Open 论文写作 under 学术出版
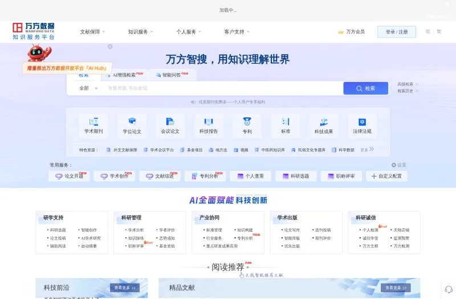This screenshot has height=299, width=456. point(292,230)
